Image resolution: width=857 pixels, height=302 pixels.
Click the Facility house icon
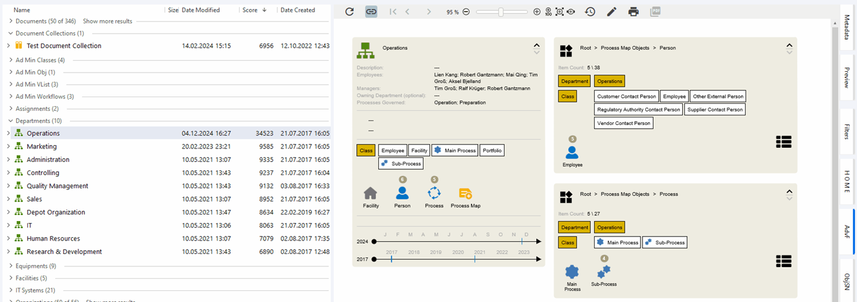click(x=371, y=194)
